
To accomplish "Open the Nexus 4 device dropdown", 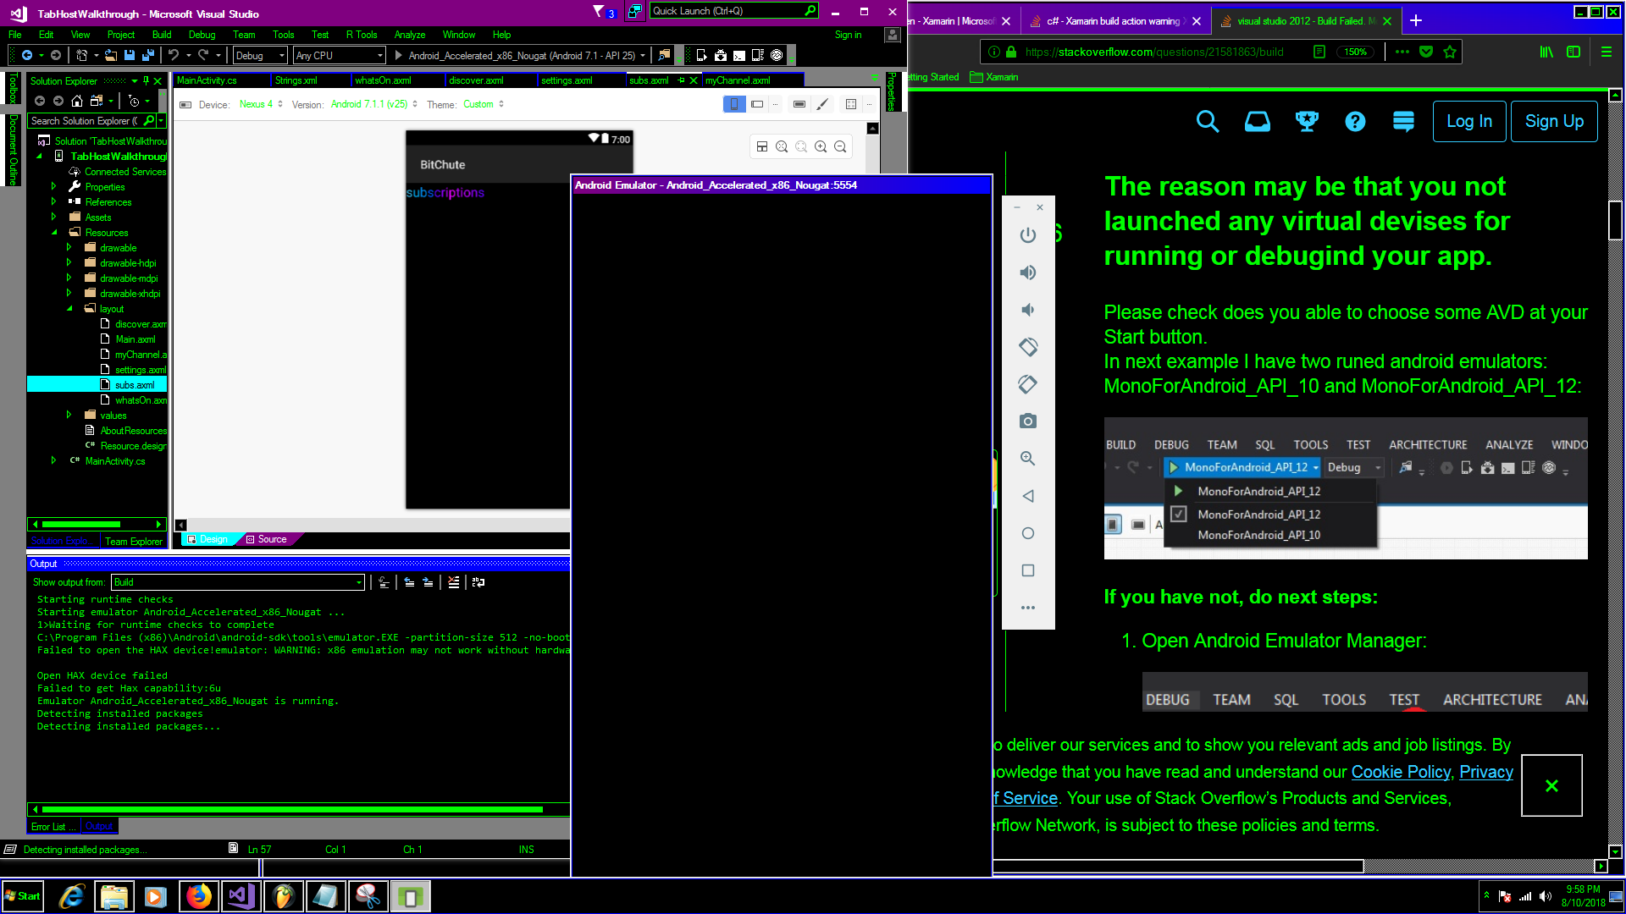I will point(261,104).
